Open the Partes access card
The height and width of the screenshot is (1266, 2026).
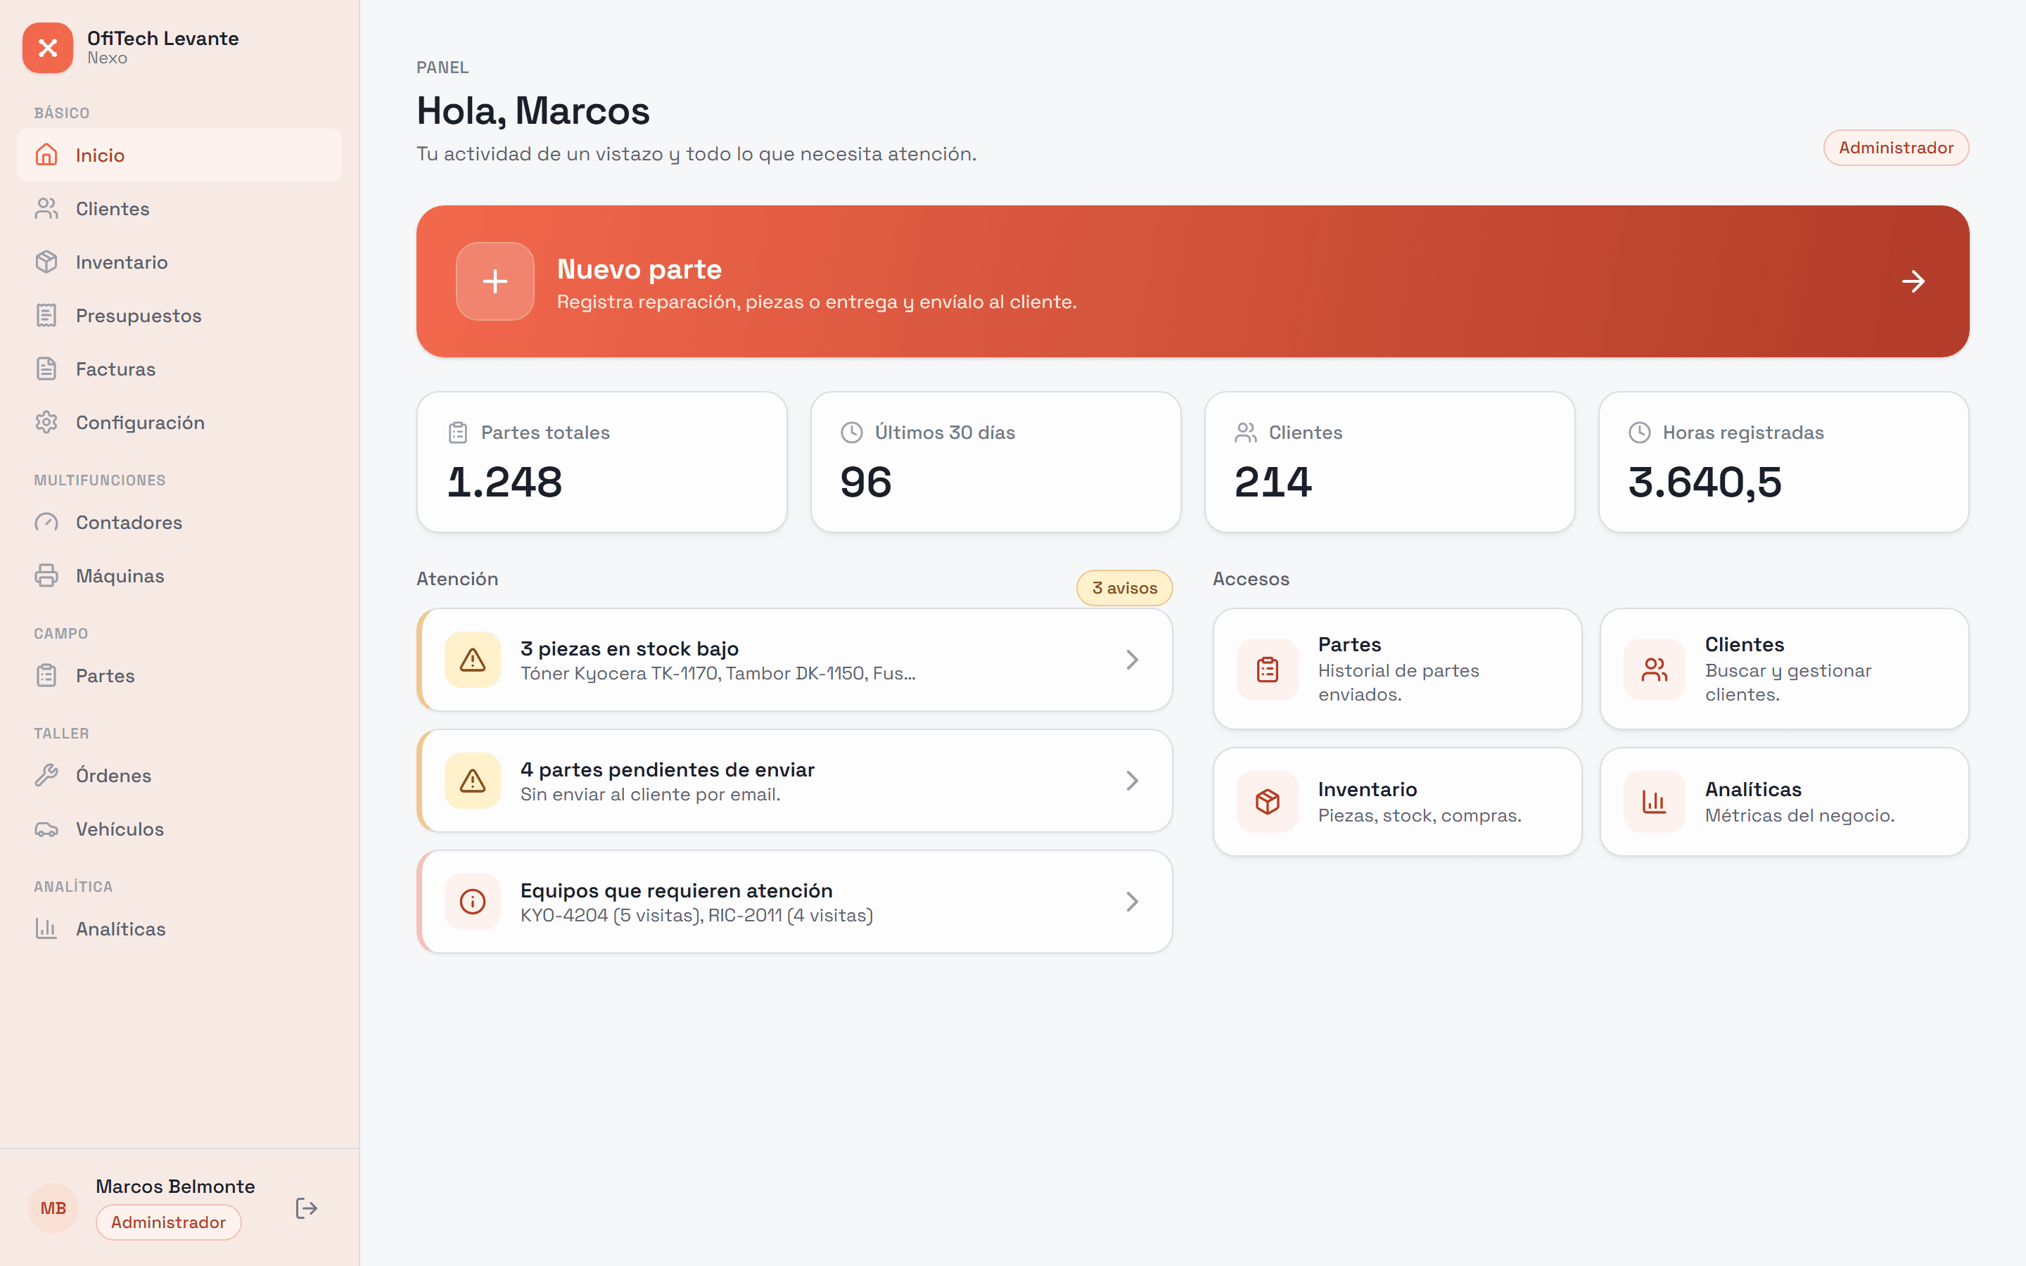click(x=1397, y=668)
